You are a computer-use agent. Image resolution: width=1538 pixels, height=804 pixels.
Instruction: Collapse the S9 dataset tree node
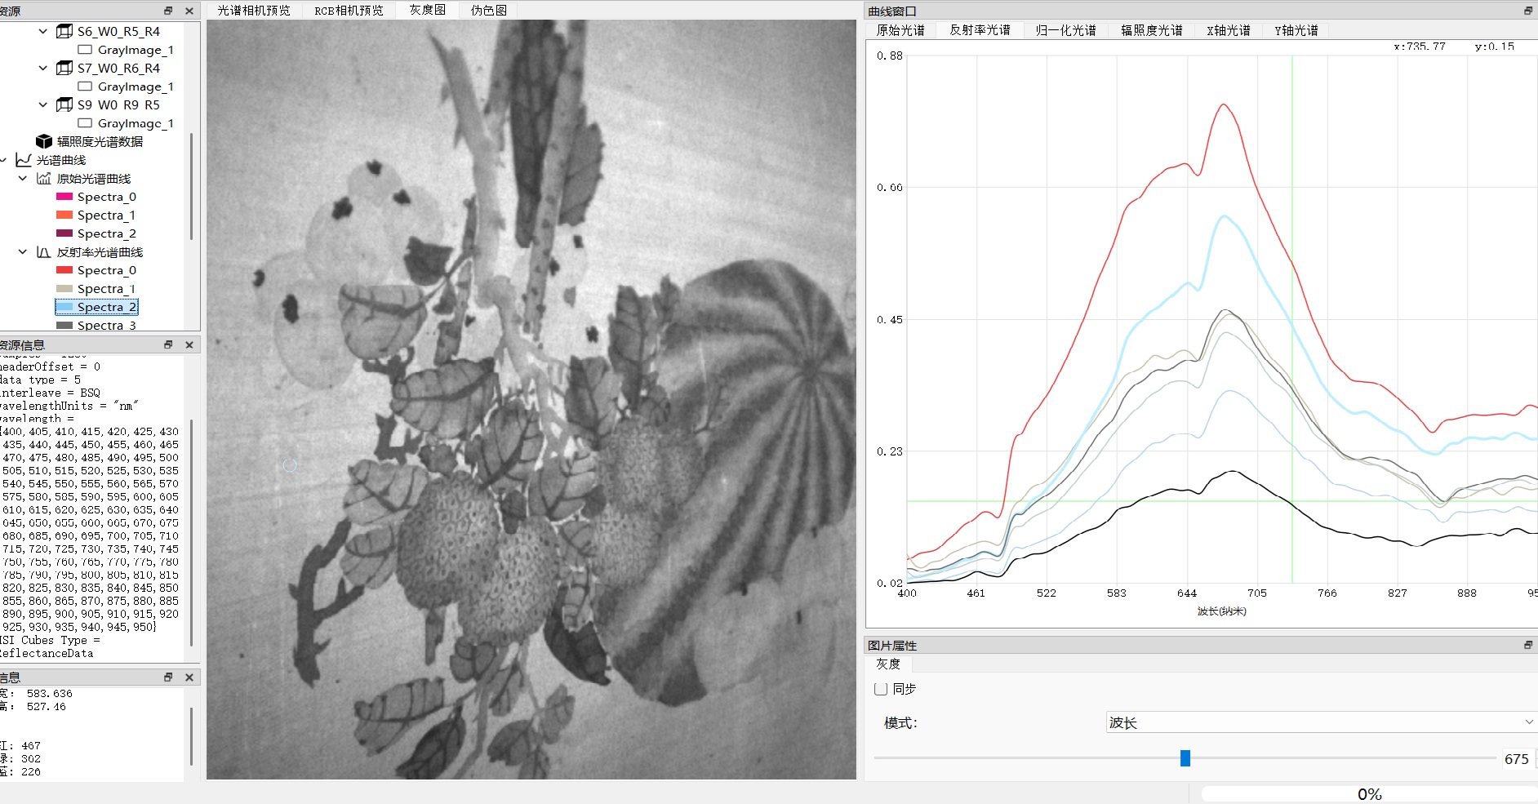[43, 104]
